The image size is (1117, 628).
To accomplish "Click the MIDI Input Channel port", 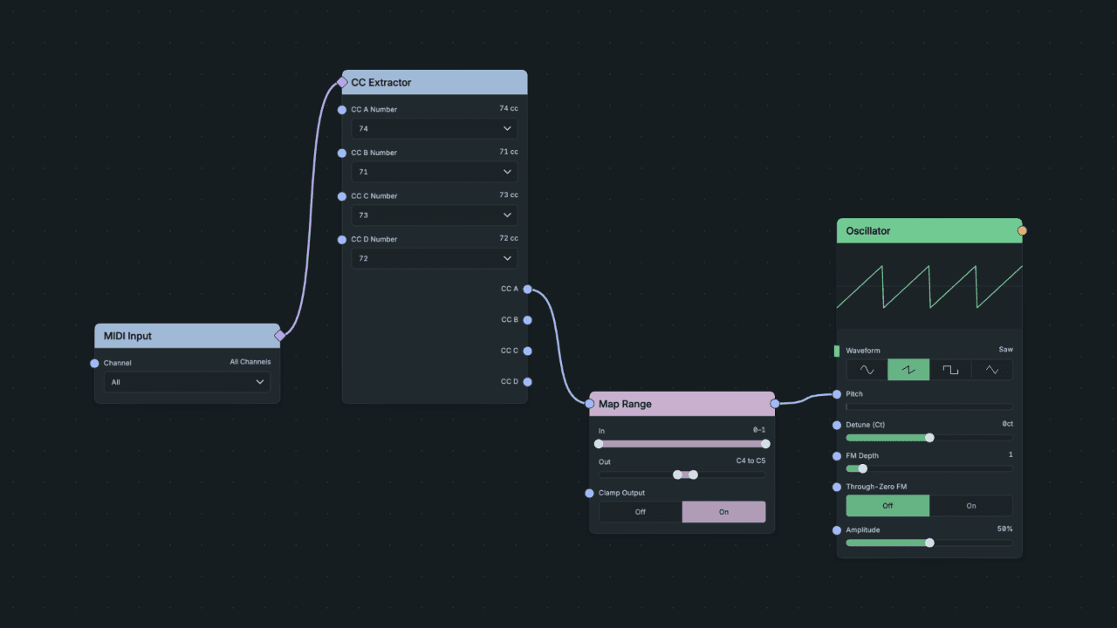I will coord(95,364).
